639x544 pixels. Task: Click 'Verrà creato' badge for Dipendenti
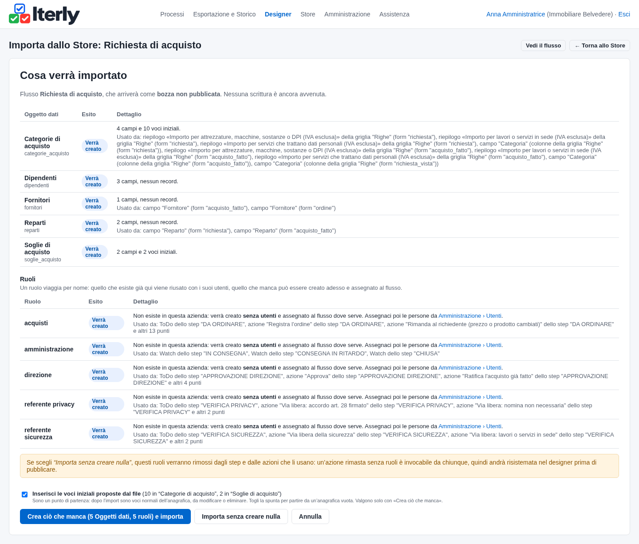(95, 181)
